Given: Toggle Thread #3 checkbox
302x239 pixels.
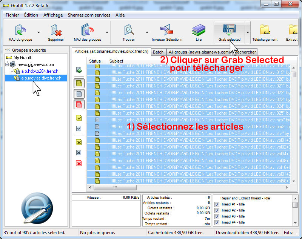Looking at the screenshot, I should (x=217, y=216).
